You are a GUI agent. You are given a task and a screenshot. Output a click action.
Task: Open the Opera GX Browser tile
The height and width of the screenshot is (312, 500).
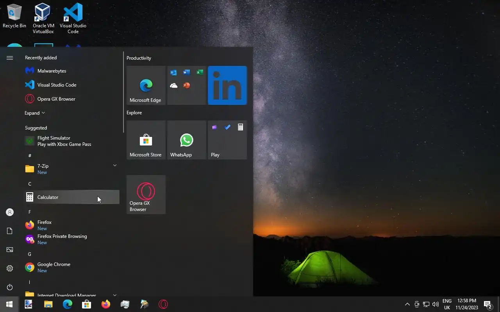[146, 195]
